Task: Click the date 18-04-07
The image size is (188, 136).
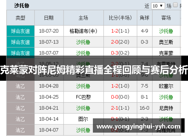Action: [49, 130]
